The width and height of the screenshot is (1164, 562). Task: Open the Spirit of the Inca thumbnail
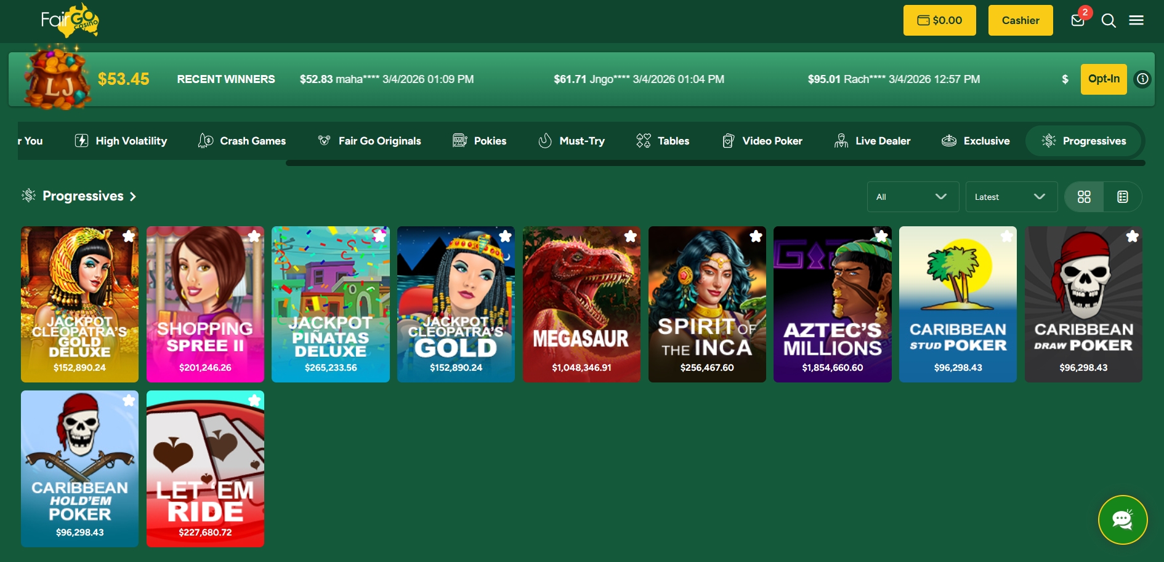(x=707, y=304)
